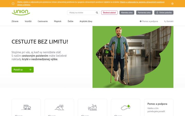Open Online pobočka
This screenshot has width=185, height=116.
coord(164,13)
